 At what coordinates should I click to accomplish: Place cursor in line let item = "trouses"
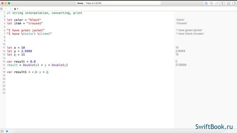tap(25, 23)
